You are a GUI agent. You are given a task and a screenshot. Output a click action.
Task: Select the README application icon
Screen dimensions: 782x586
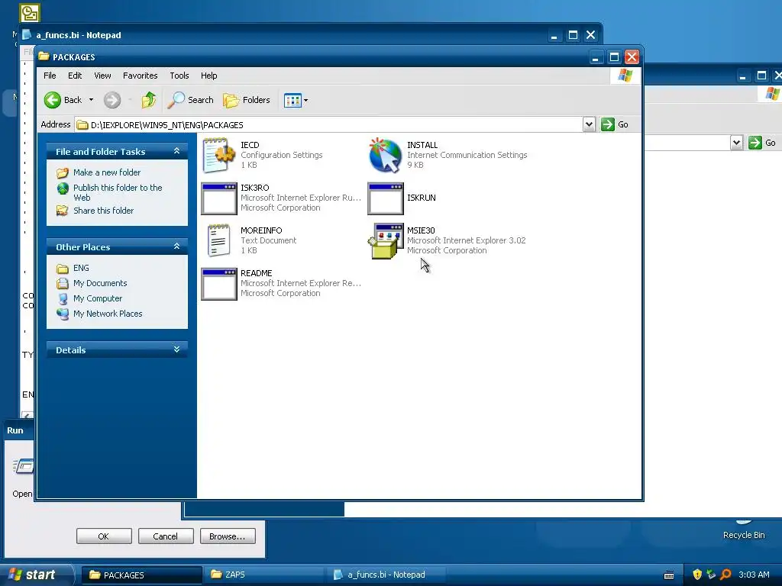click(219, 284)
